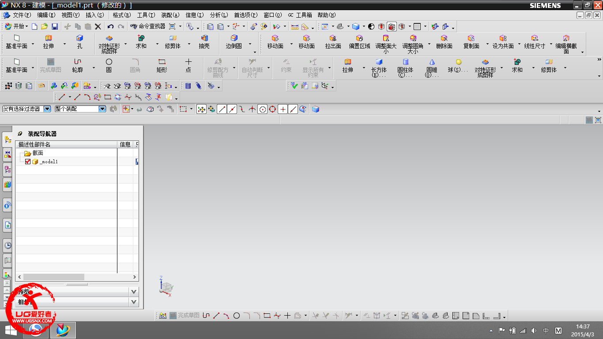
Task: Open the 设为共面 dropdown arrow
Action: [x=520, y=44]
